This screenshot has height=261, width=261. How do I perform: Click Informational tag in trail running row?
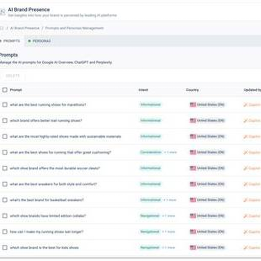(150, 120)
